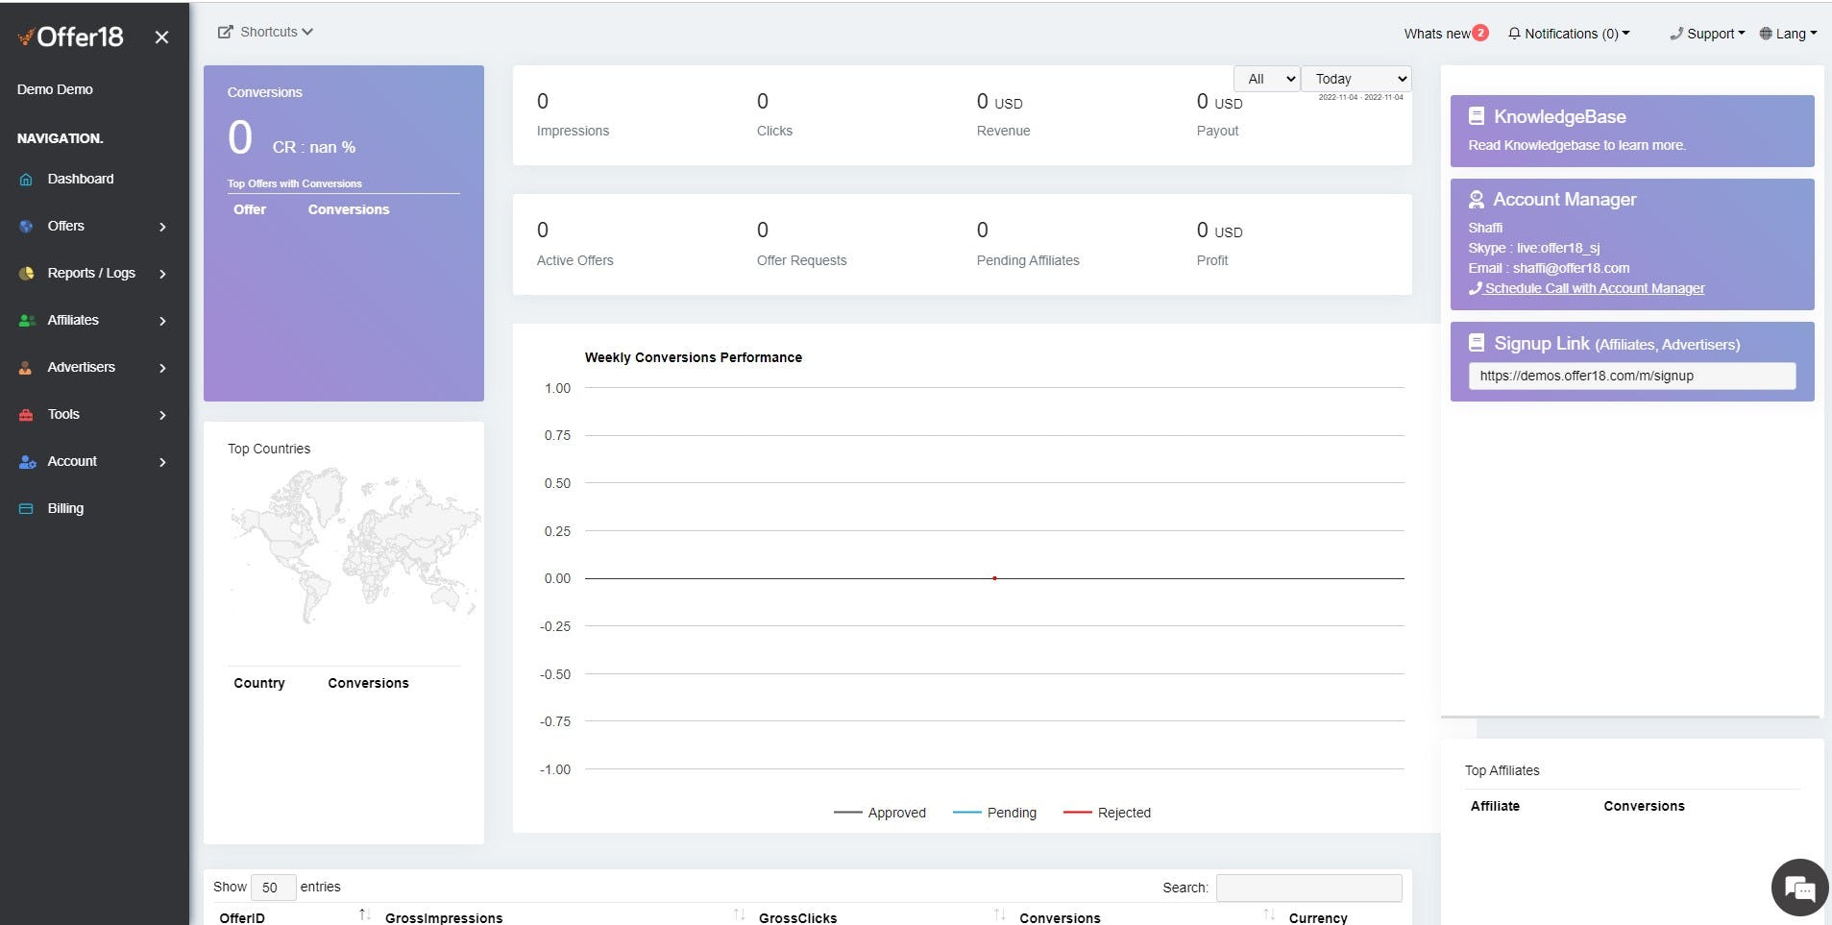Sort by the OfferID column arrows
Image resolution: width=1832 pixels, height=925 pixels.
(x=364, y=915)
